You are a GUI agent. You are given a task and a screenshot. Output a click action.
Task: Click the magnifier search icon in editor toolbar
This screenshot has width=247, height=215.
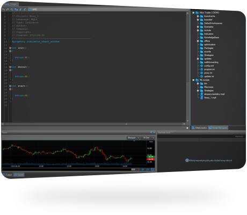point(12,9)
